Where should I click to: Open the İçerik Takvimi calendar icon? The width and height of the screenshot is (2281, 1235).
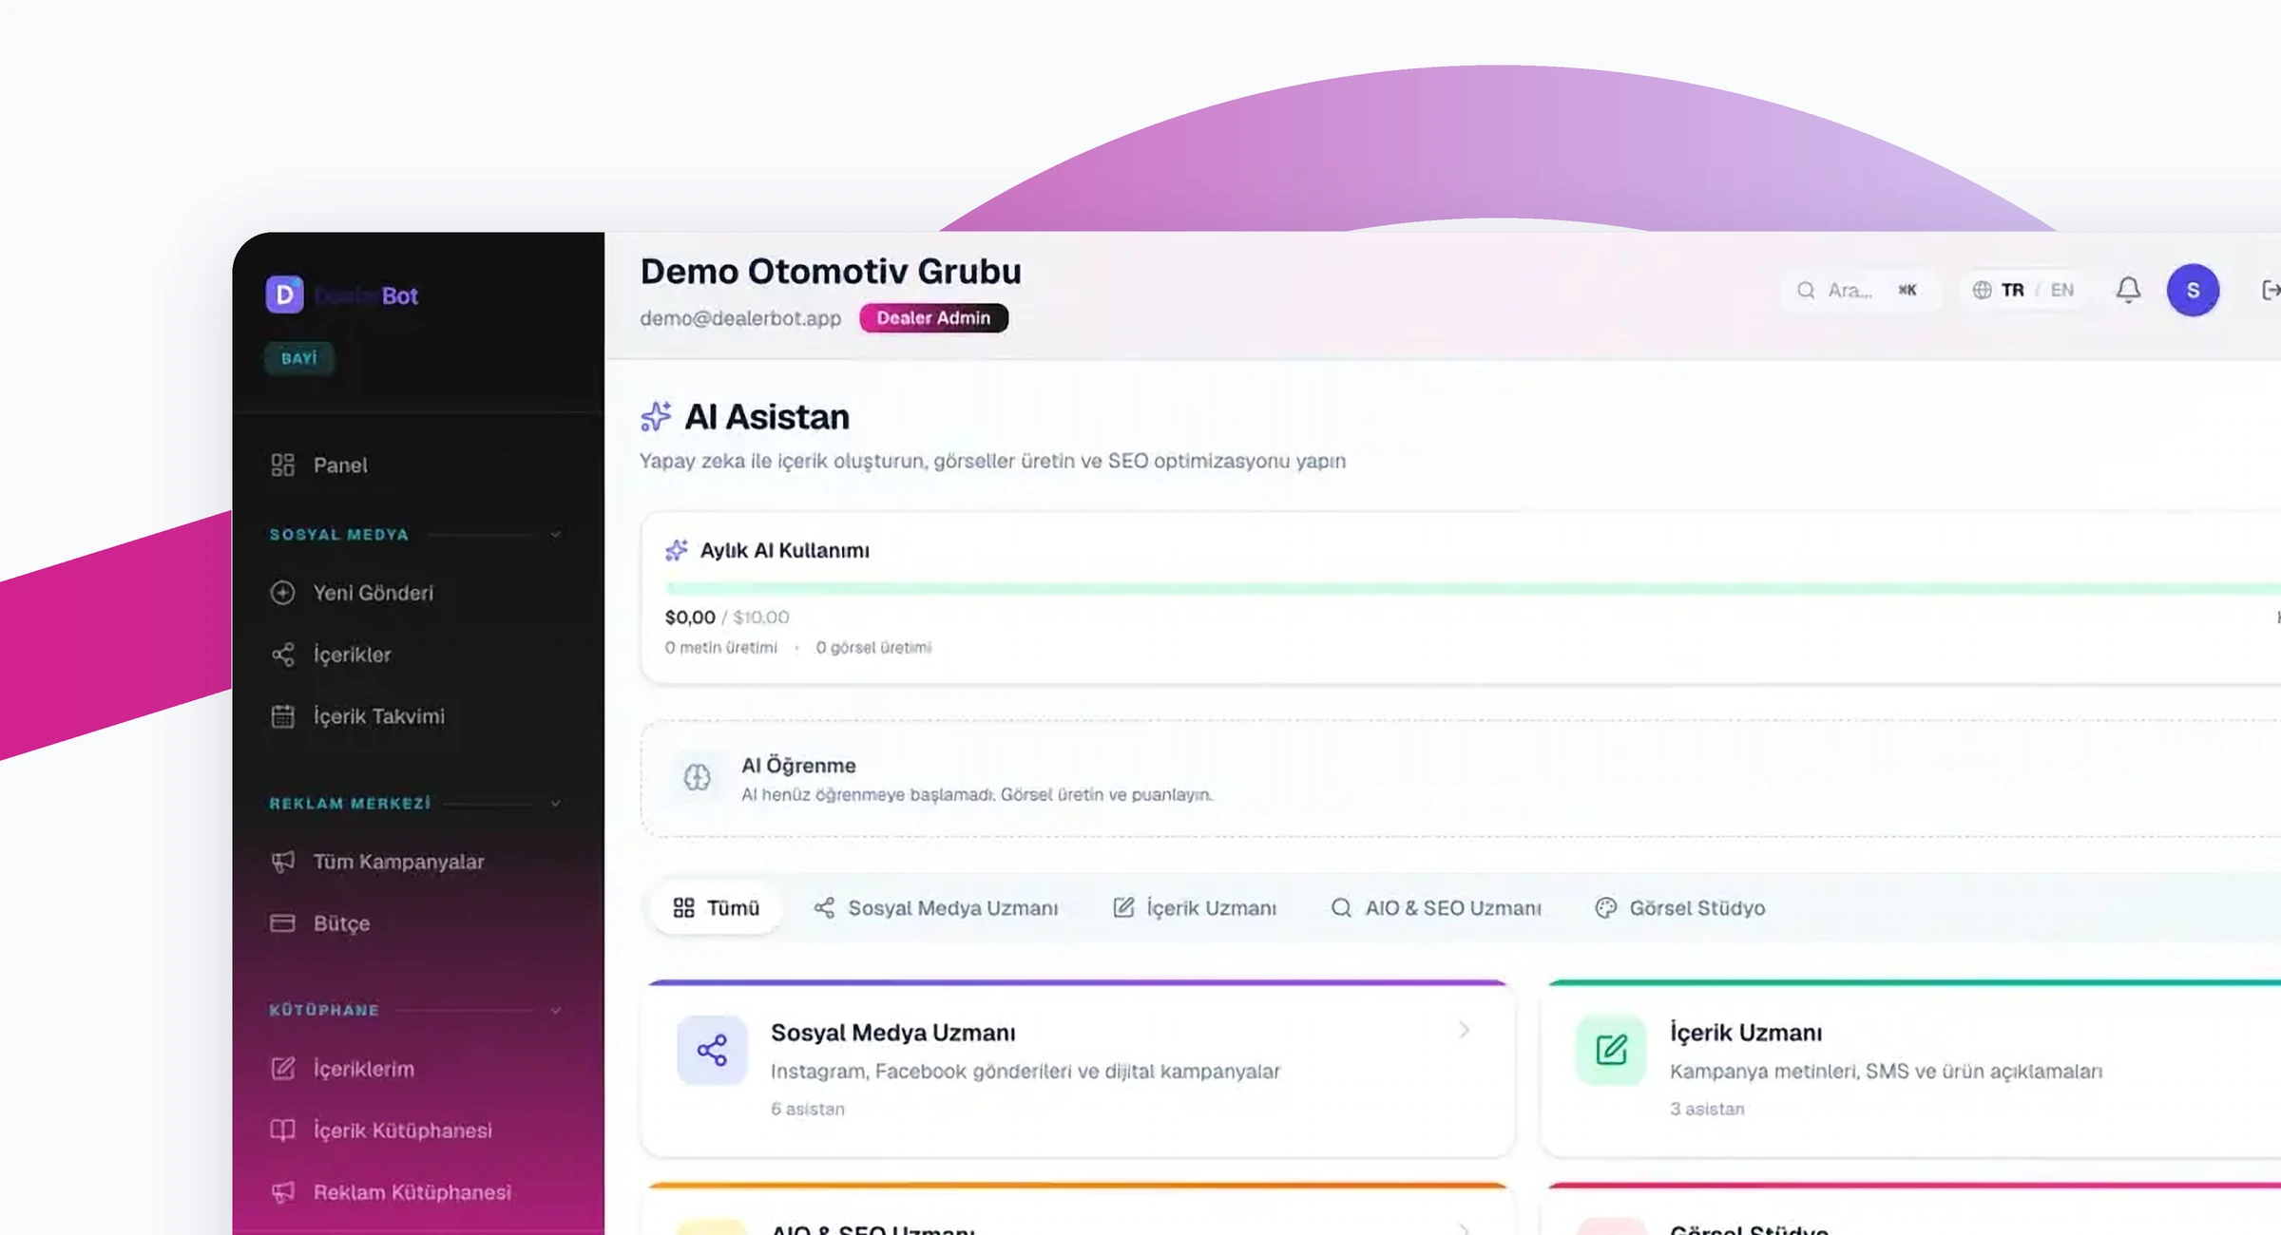click(x=282, y=716)
